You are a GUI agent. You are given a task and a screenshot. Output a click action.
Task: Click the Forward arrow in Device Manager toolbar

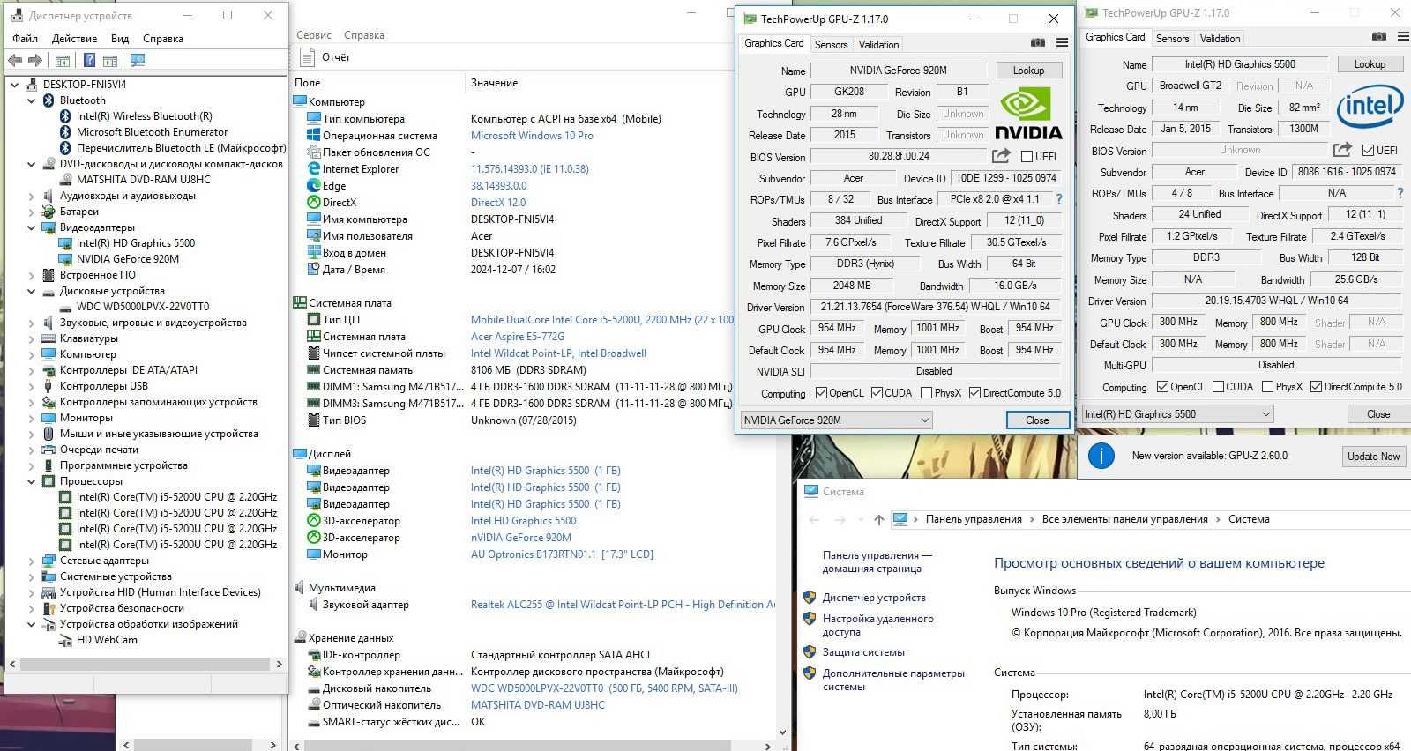35,60
